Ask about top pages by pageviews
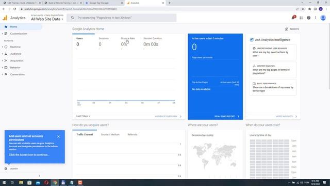330x186 pixels. tap(273, 70)
